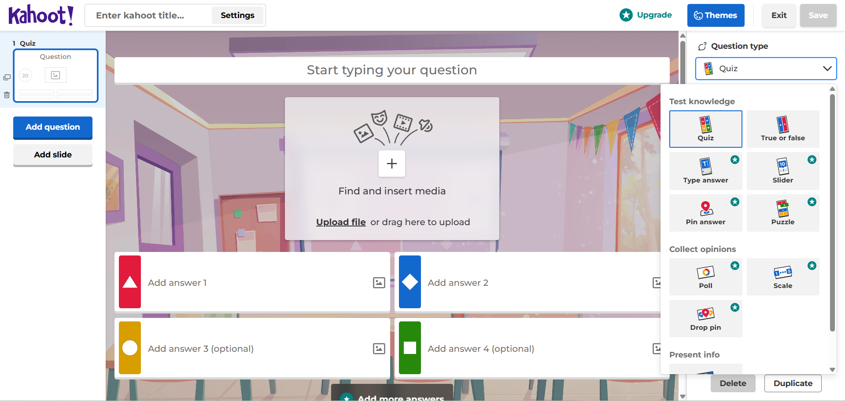Image resolution: width=845 pixels, height=401 pixels.
Task: Pick the Drop pin question type
Action: (705, 318)
